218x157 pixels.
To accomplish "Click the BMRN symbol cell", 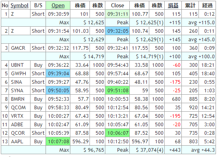I will pos(20,99).
